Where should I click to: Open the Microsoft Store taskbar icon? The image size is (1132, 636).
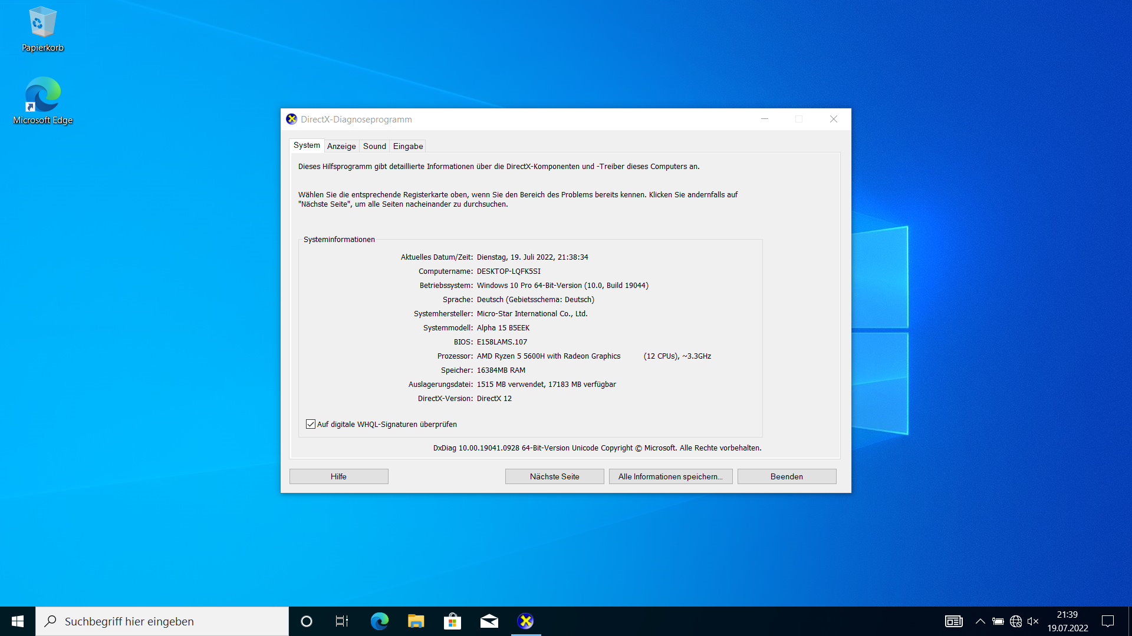(x=453, y=621)
